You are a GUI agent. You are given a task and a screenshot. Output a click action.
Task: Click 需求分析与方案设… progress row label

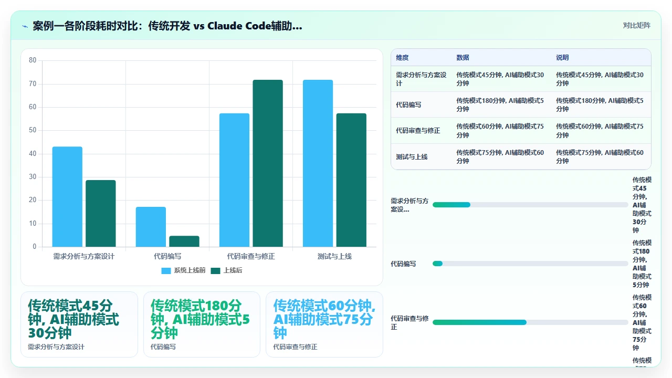coord(409,205)
